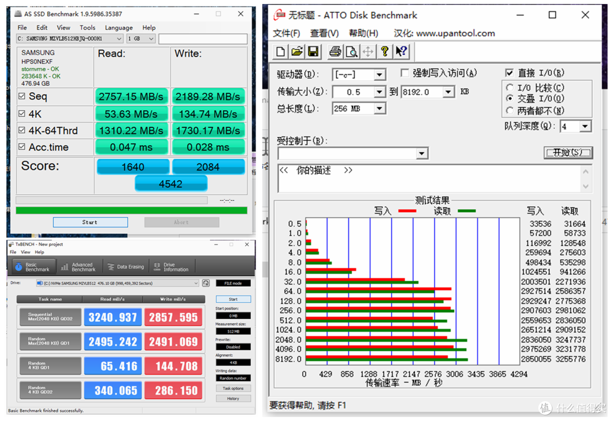Open the 8192.0 maximum transfer size dropdown
Screen dimensions: 612x421
(x=448, y=92)
